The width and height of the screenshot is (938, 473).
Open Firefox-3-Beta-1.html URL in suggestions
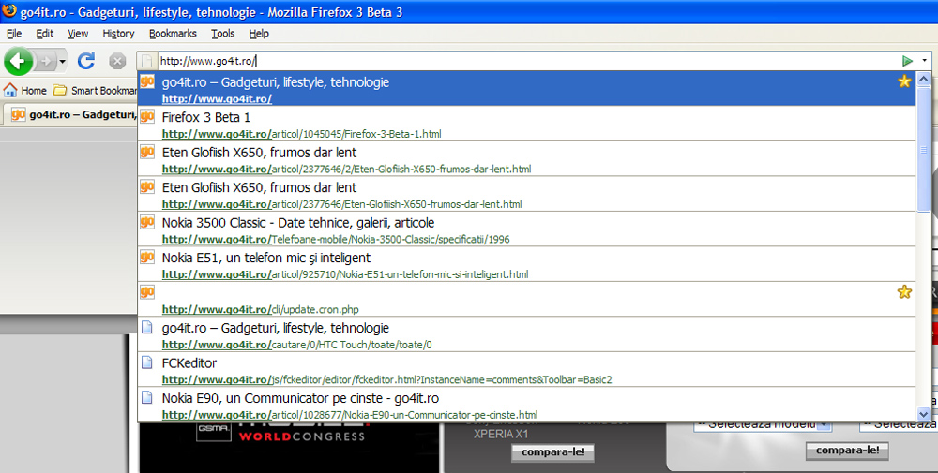tap(301, 134)
